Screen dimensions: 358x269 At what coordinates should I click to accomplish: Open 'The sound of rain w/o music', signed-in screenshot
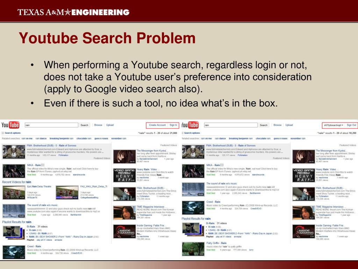(221, 184)
